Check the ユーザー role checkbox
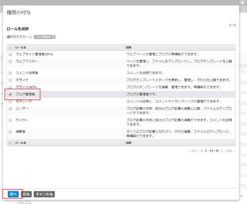The width and height of the screenshot is (247, 204). 10,109
